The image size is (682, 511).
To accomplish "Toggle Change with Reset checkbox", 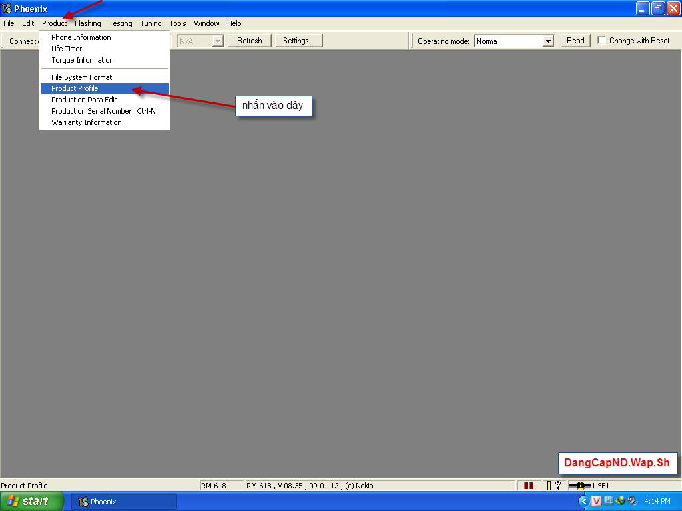I will click(601, 41).
